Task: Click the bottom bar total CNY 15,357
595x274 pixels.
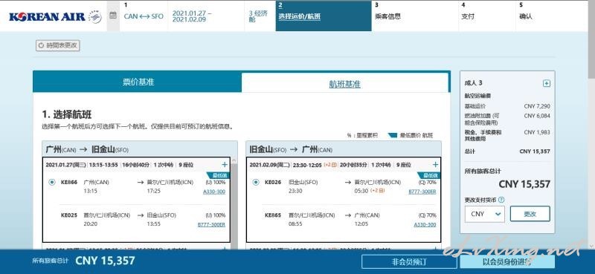Action: tap(105, 261)
